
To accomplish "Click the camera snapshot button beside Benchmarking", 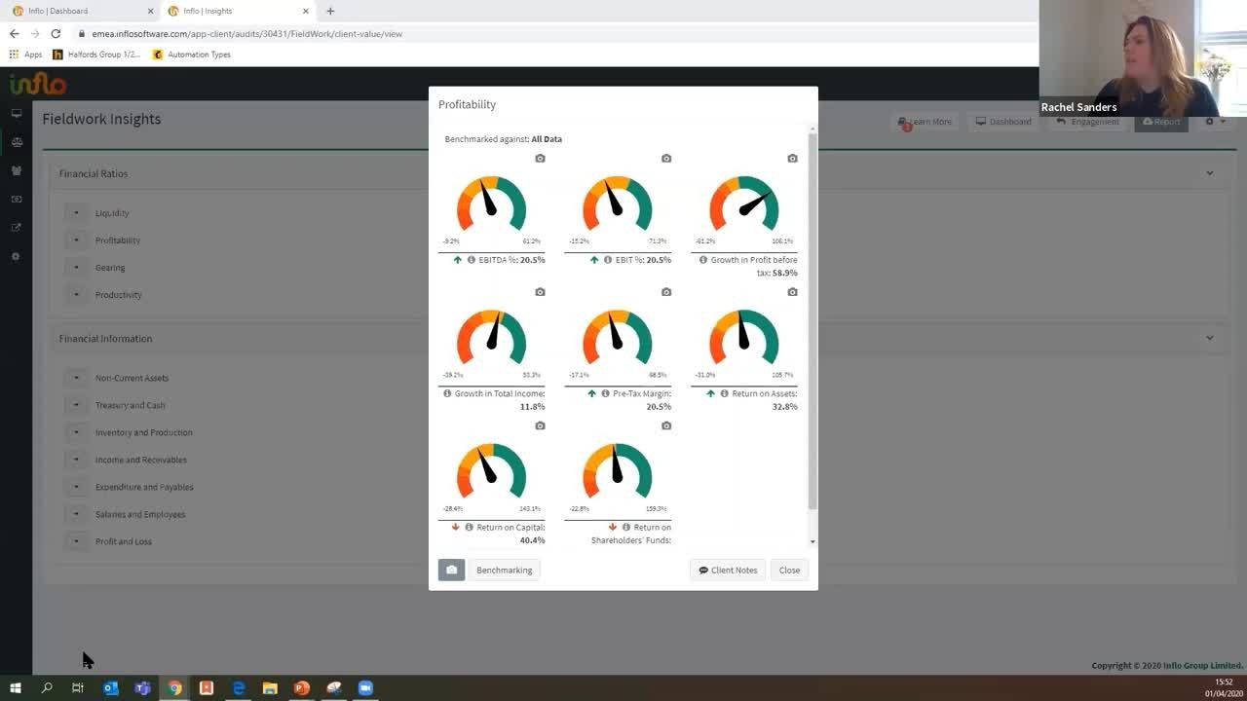I will (451, 571).
